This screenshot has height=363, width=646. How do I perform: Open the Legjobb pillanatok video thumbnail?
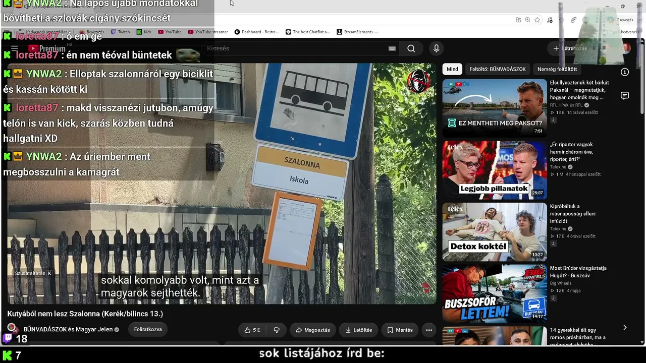point(495,170)
